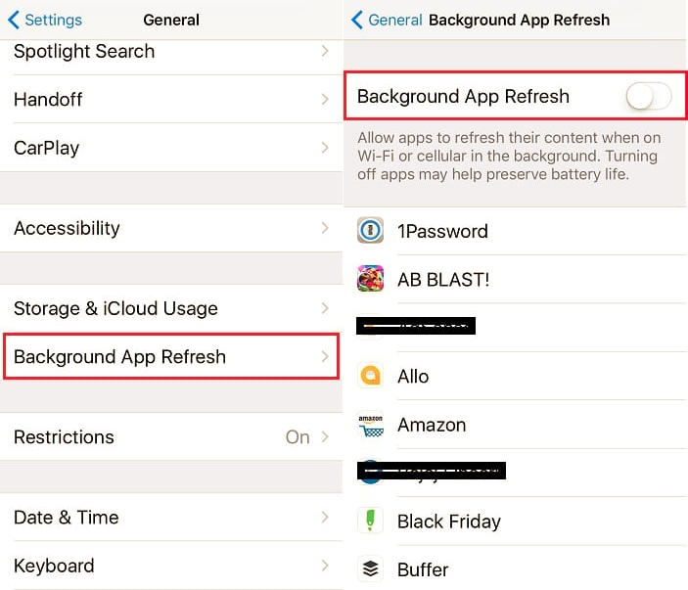Select the Allo chat icon

tap(370, 376)
